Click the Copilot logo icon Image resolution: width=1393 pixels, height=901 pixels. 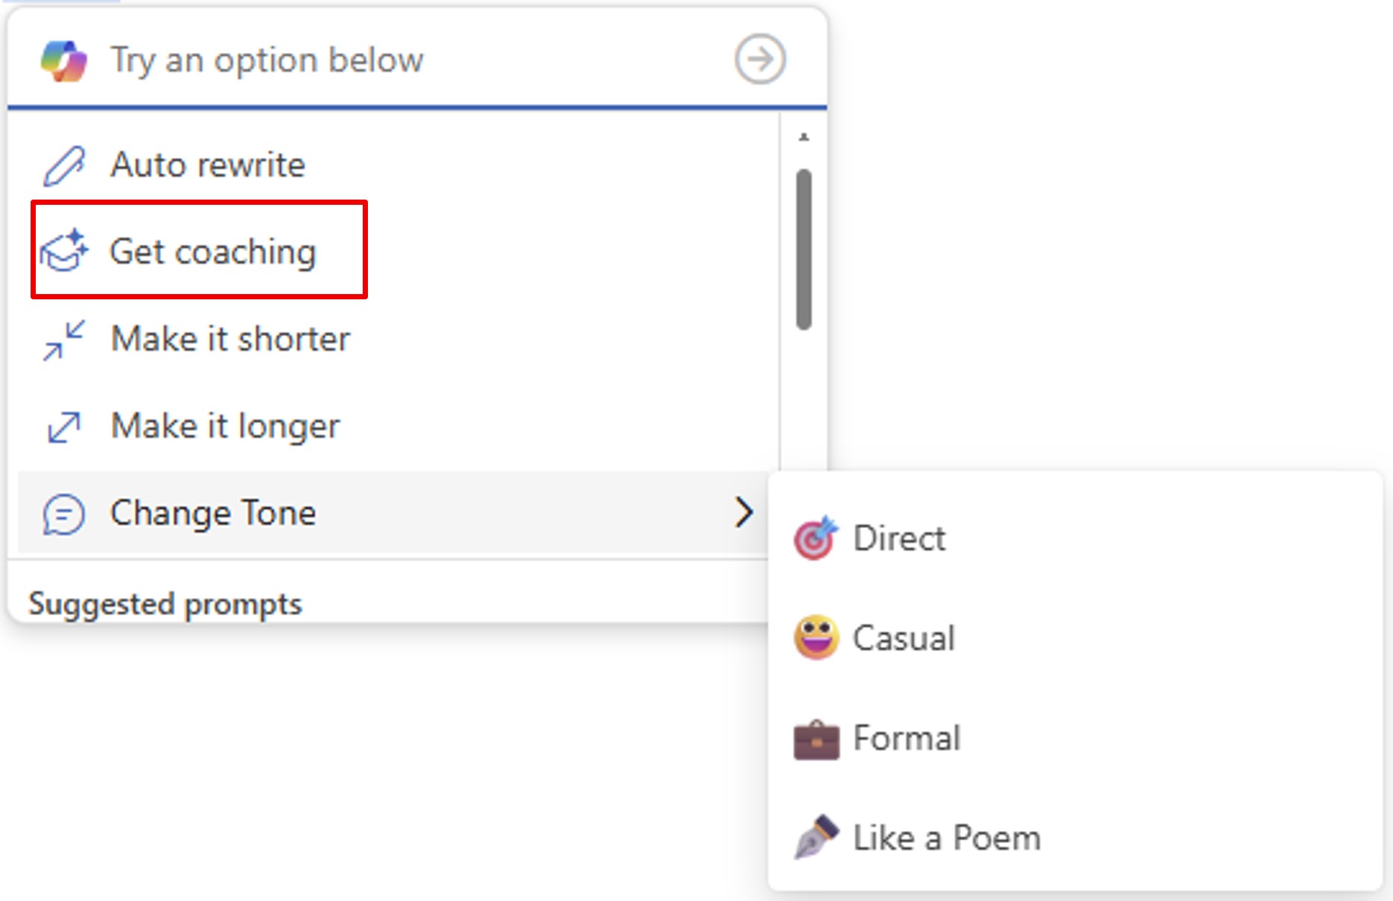click(64, 60)
